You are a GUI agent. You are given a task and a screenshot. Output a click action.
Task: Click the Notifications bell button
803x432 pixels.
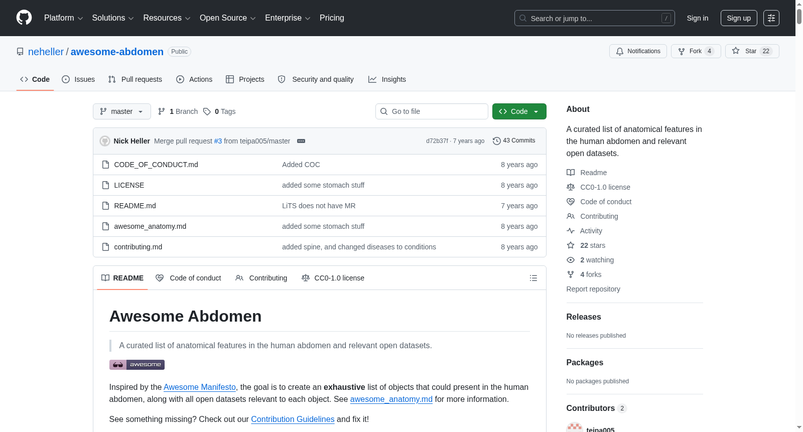coord(638,51)
